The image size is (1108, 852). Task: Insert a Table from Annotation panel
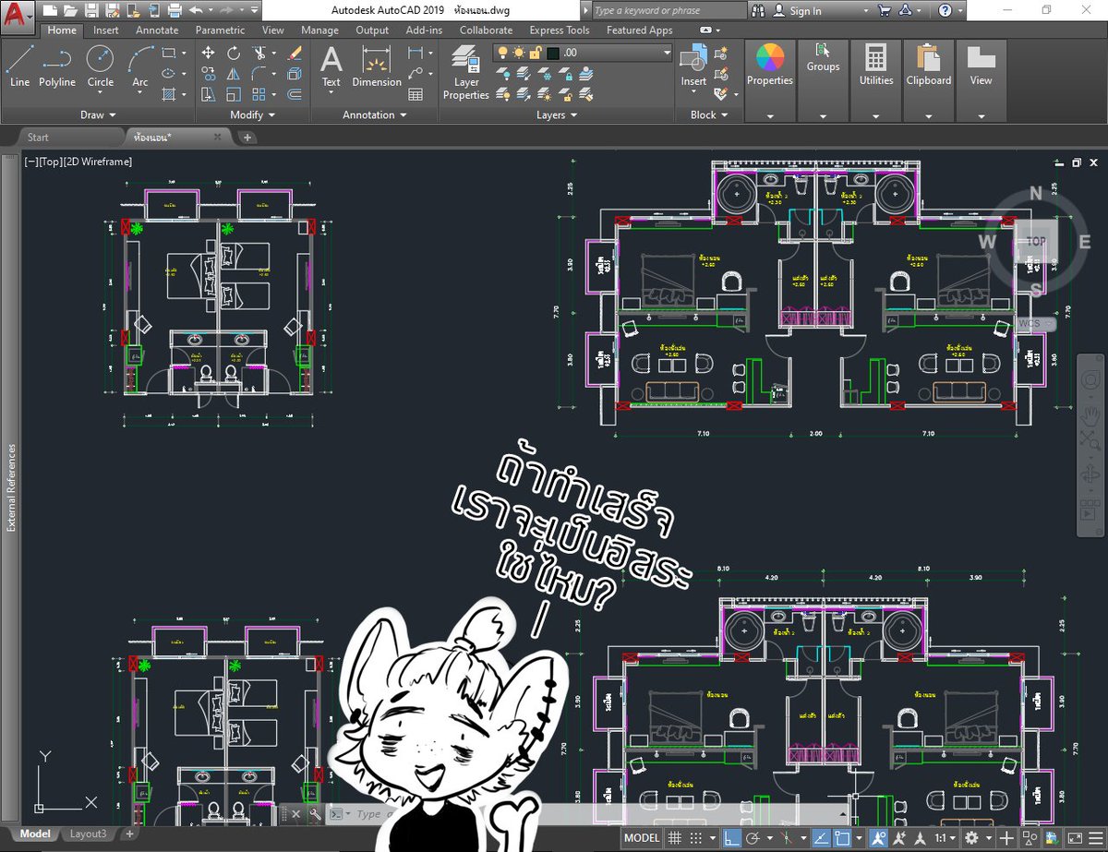[415, 94]
